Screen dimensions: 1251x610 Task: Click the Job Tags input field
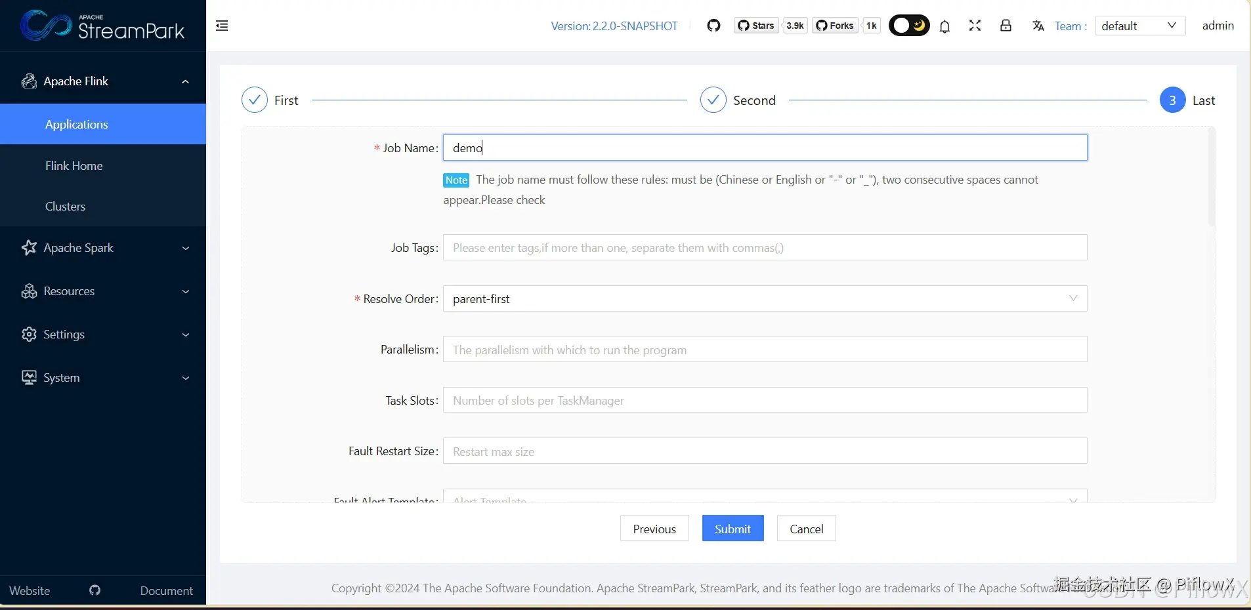(765, 247)
